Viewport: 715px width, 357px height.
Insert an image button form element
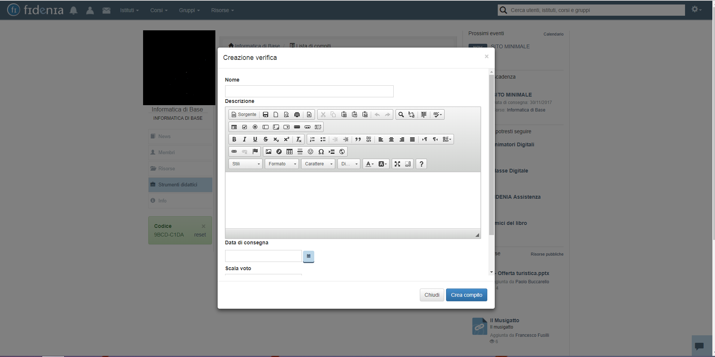pos(307,127)
